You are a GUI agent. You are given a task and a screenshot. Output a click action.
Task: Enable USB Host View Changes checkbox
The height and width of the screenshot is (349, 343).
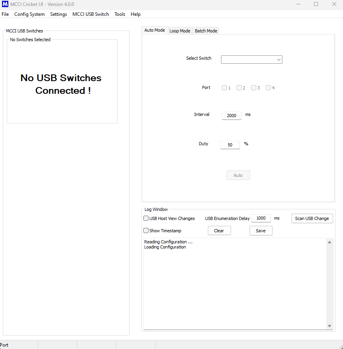[x=146, y=218]
